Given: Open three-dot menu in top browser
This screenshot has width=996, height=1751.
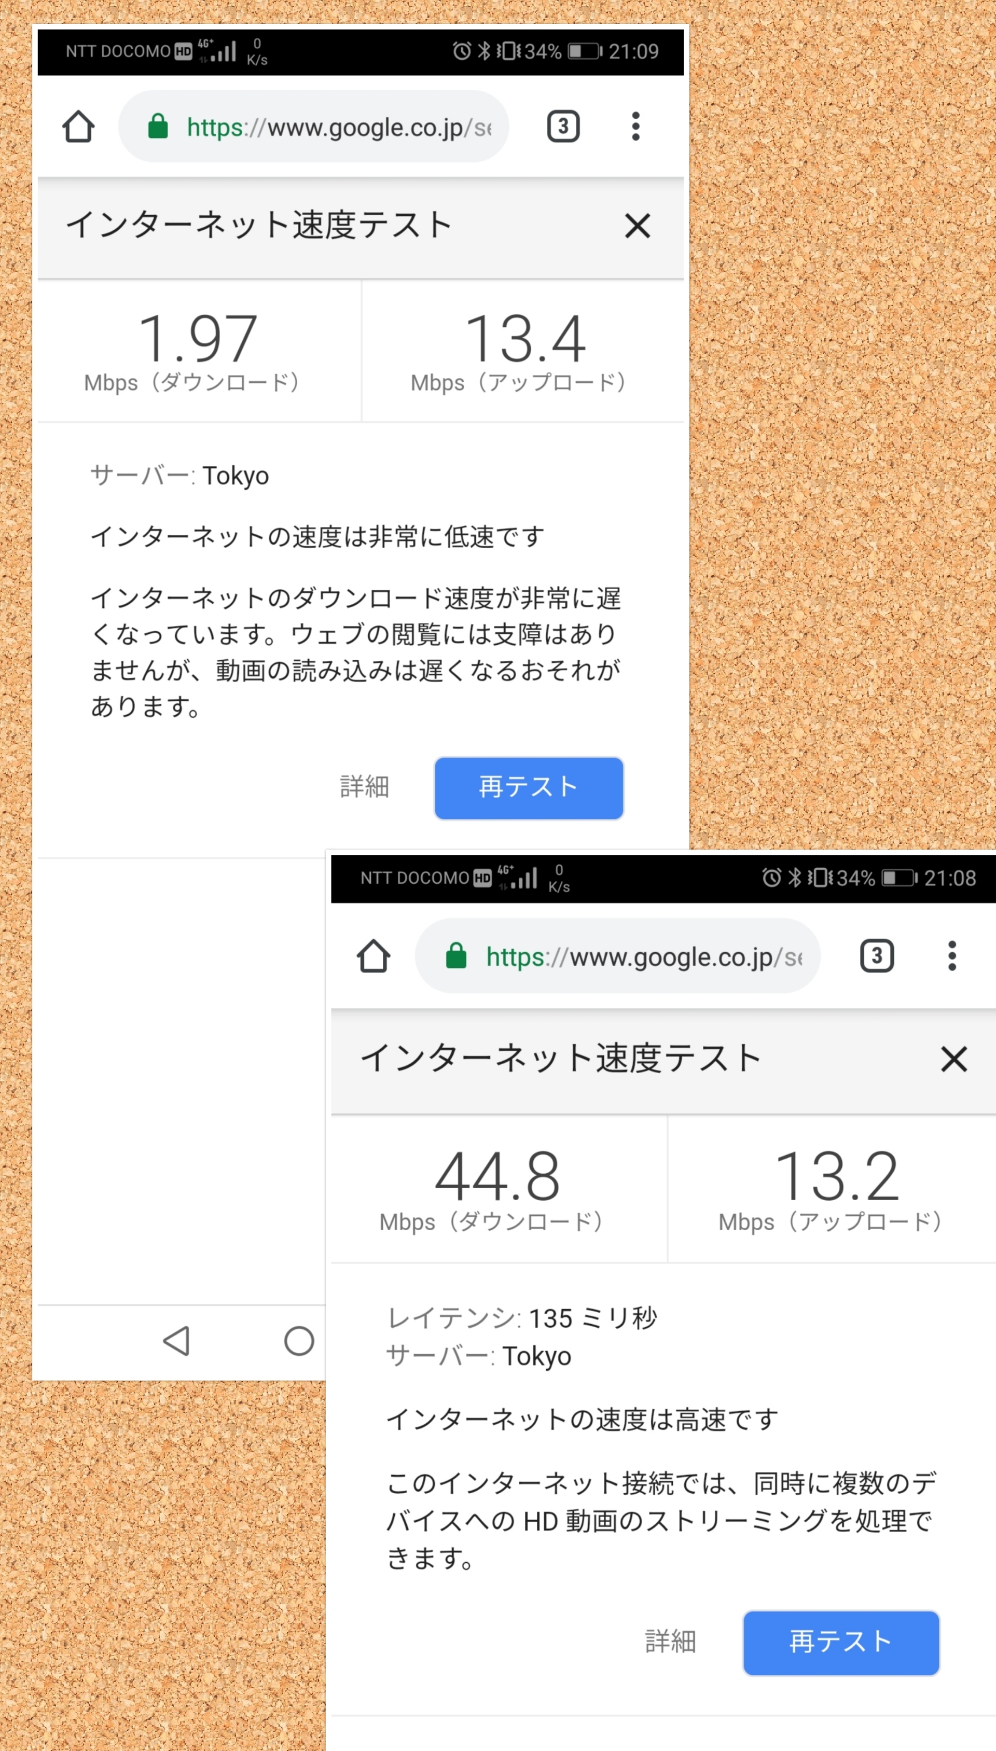Looking at the screenshot, I should 635,127.
